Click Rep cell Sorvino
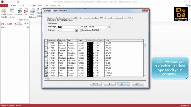The image size is (191, 107). click(72, 53)
